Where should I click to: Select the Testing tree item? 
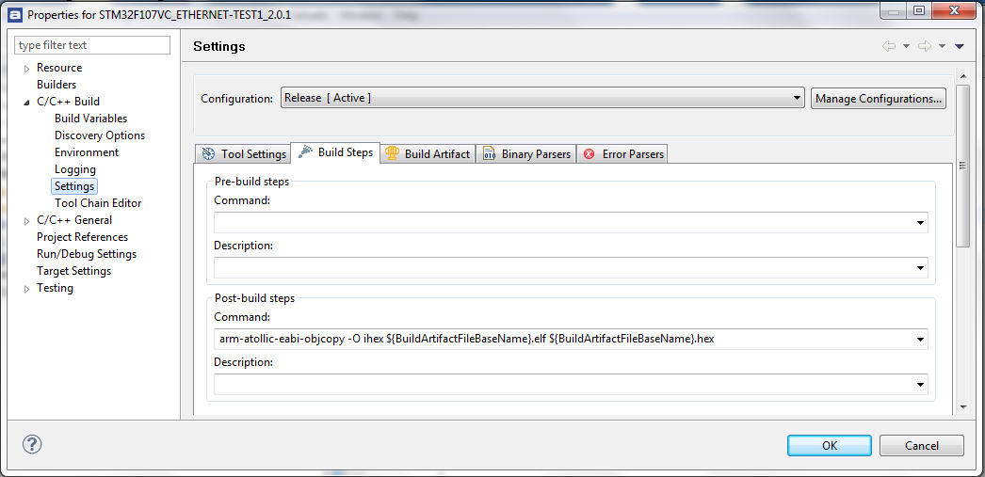(55, 288)
